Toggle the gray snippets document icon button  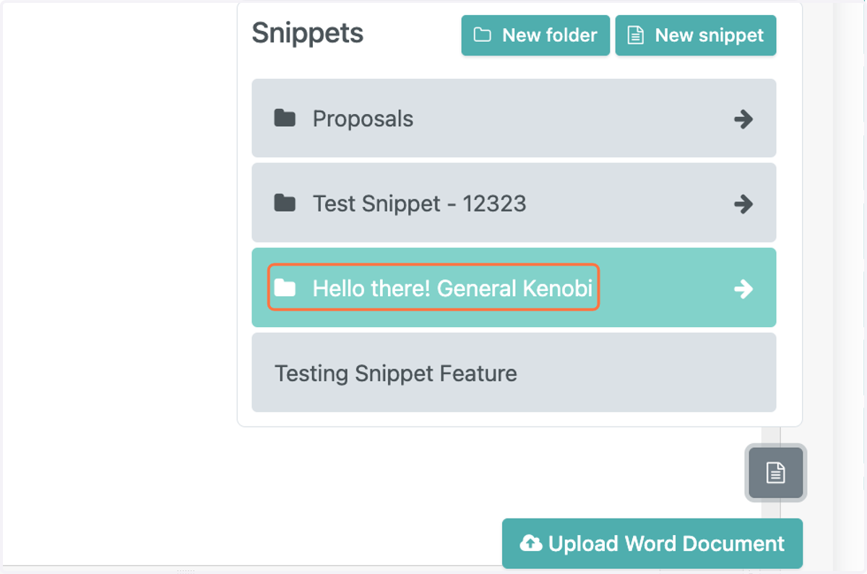click(775, 473)
